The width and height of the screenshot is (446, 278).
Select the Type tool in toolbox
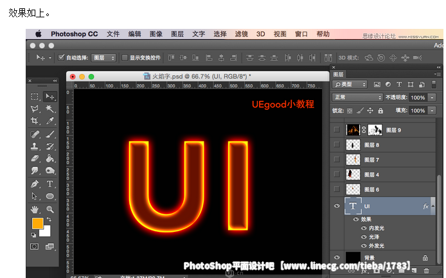click(x=49, y=184)
